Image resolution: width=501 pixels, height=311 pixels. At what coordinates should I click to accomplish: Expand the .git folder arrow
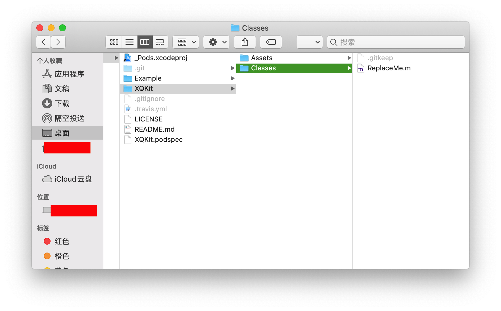(233, 68)
